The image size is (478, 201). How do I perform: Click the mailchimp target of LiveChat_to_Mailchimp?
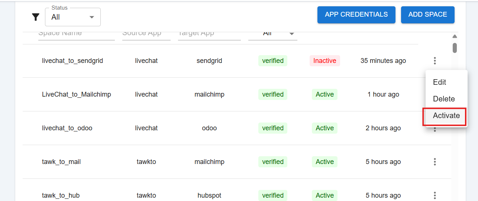click(x=209, y=94)
